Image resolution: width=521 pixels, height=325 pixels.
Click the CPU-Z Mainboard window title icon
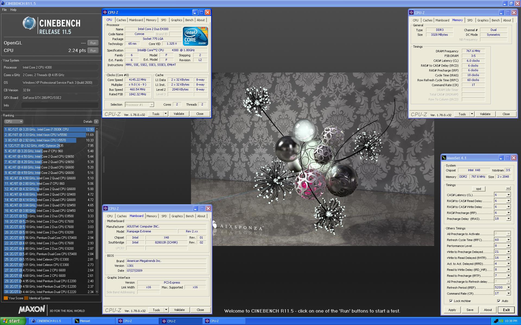pyautogui.click(x=105, y=209)
